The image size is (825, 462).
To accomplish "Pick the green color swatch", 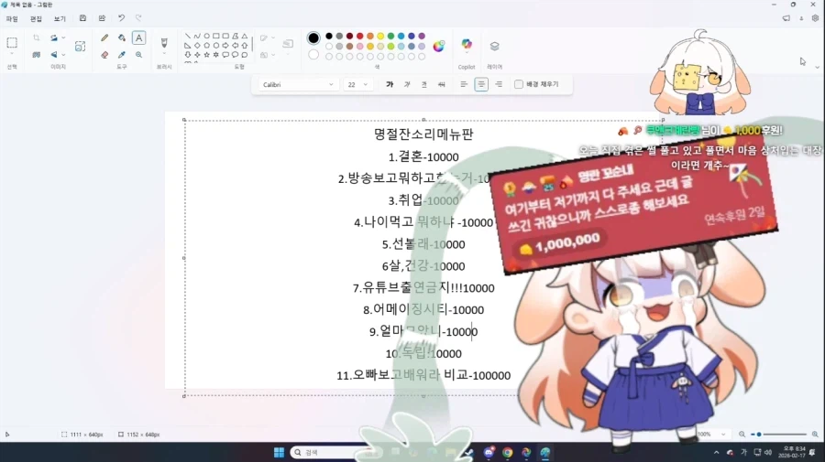I will click(390, 37).
